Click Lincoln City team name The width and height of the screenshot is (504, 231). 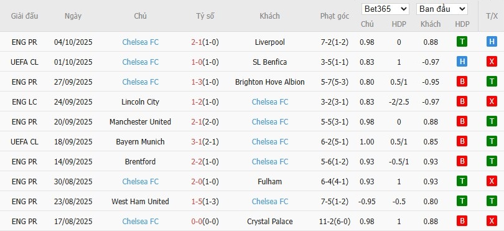(140, 101)
